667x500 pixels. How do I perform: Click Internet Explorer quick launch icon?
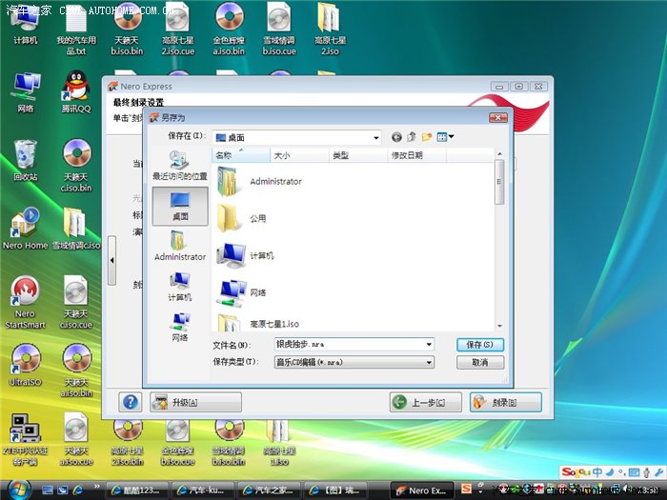click(78, 490)
